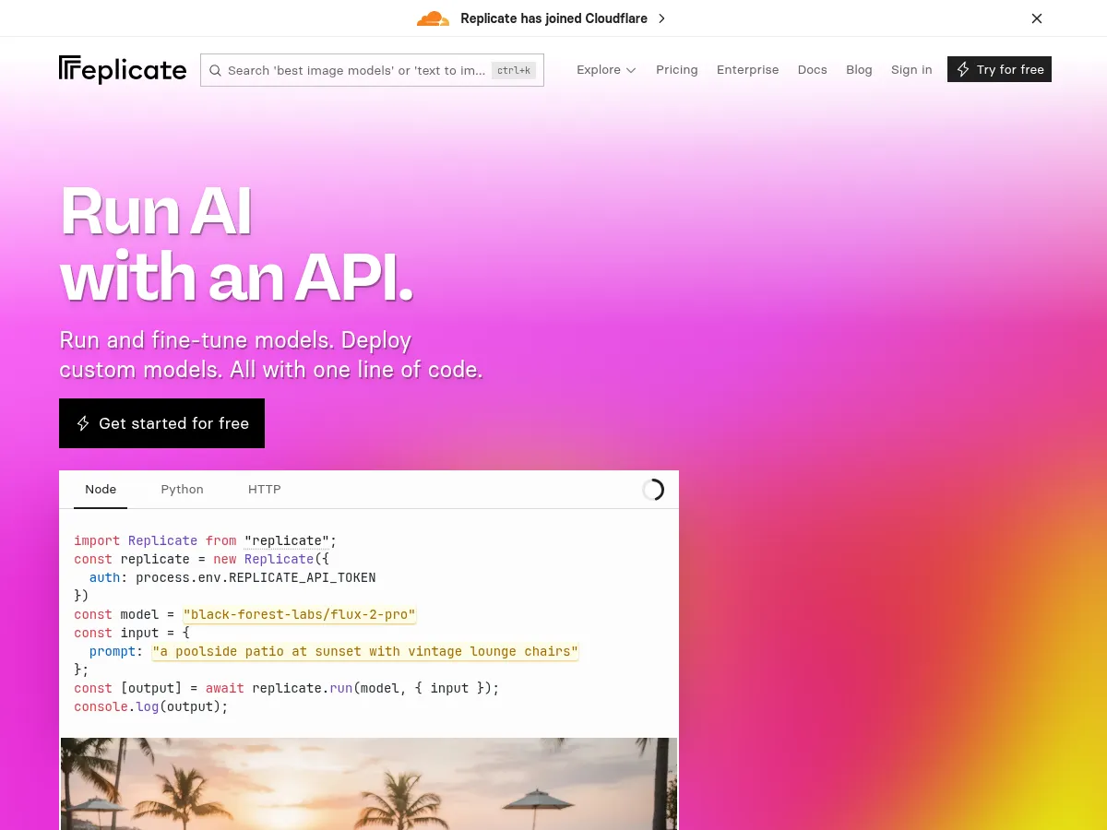This screenshot has height=830, width=1107.
Task: Click the loading spinner in code panel
Action: pyautogui.click(x=653, y=490)
